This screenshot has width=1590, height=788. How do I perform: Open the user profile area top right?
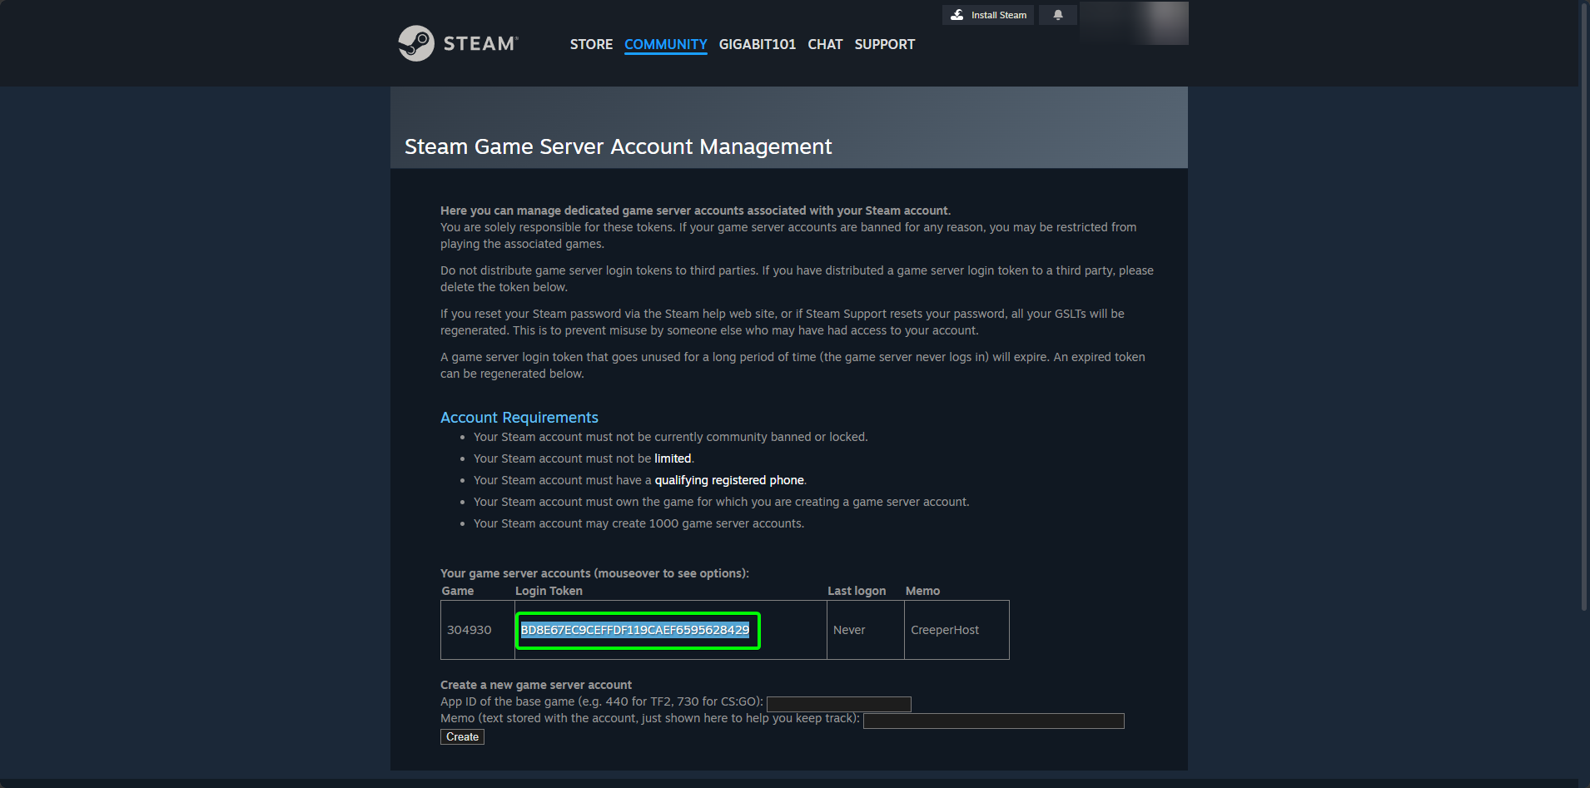[1134, 22]
